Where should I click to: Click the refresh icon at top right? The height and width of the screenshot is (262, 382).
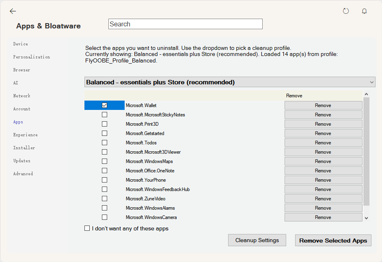pos(346,11)
